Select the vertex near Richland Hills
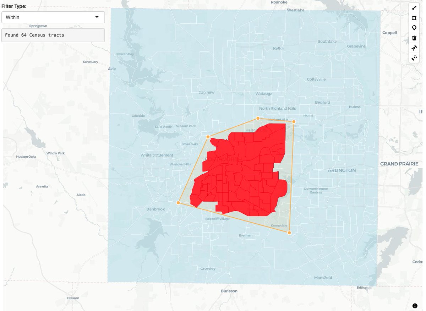426x311 pixels. tap(294, 121)
